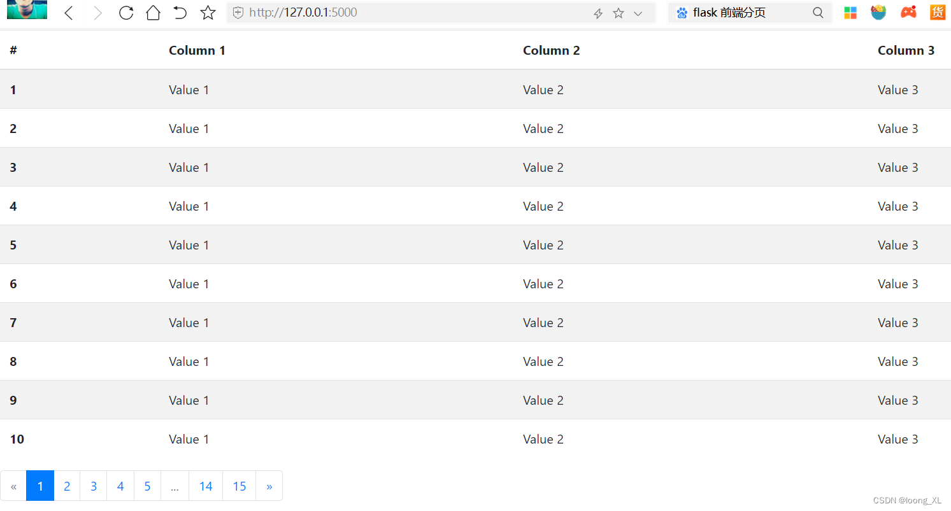The width and height of the screenshot is (951, 511).
Task: Click the game controller icon at top right
Action: coord(908,11)
